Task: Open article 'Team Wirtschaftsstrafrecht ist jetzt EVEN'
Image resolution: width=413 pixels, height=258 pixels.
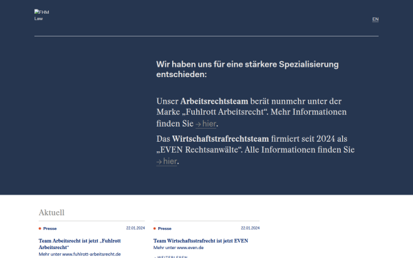Action: pyautogui.click(x=201, y=241)
